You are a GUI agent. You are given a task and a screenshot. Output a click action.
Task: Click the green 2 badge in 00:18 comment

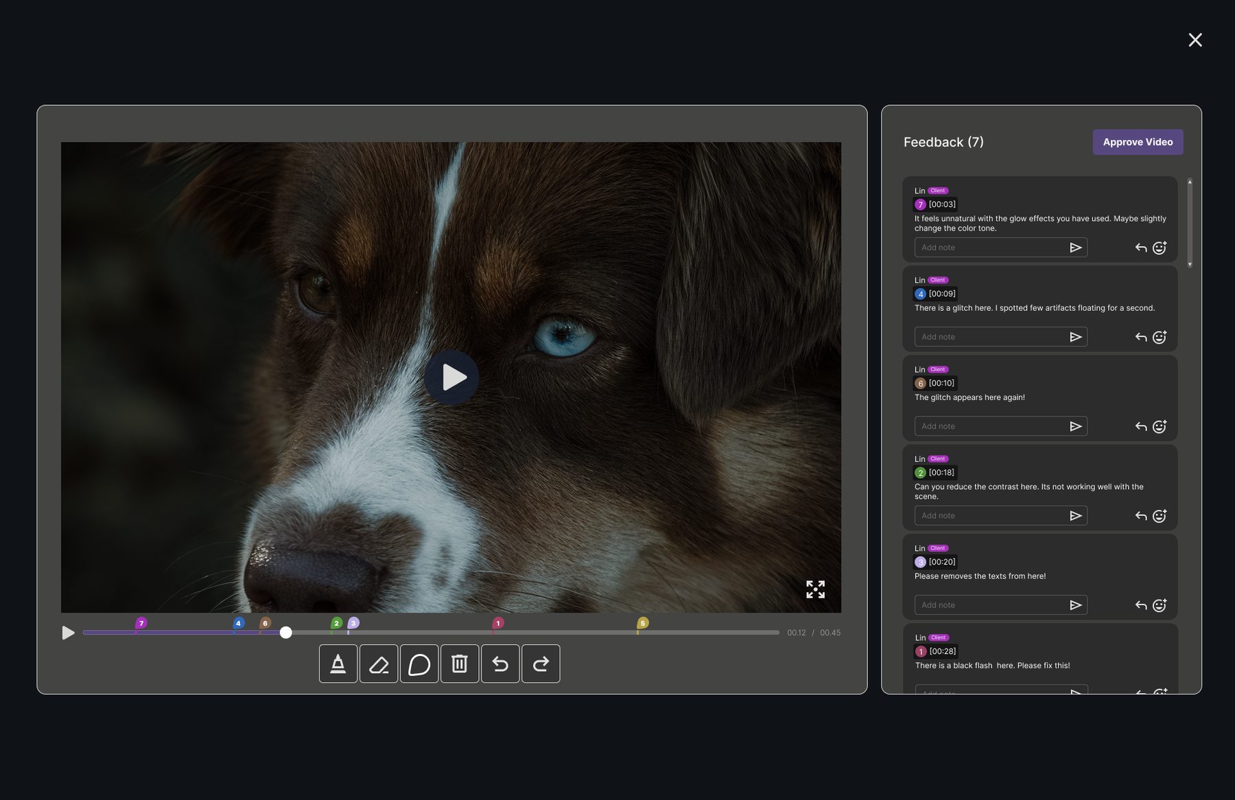tap(921, 473)
